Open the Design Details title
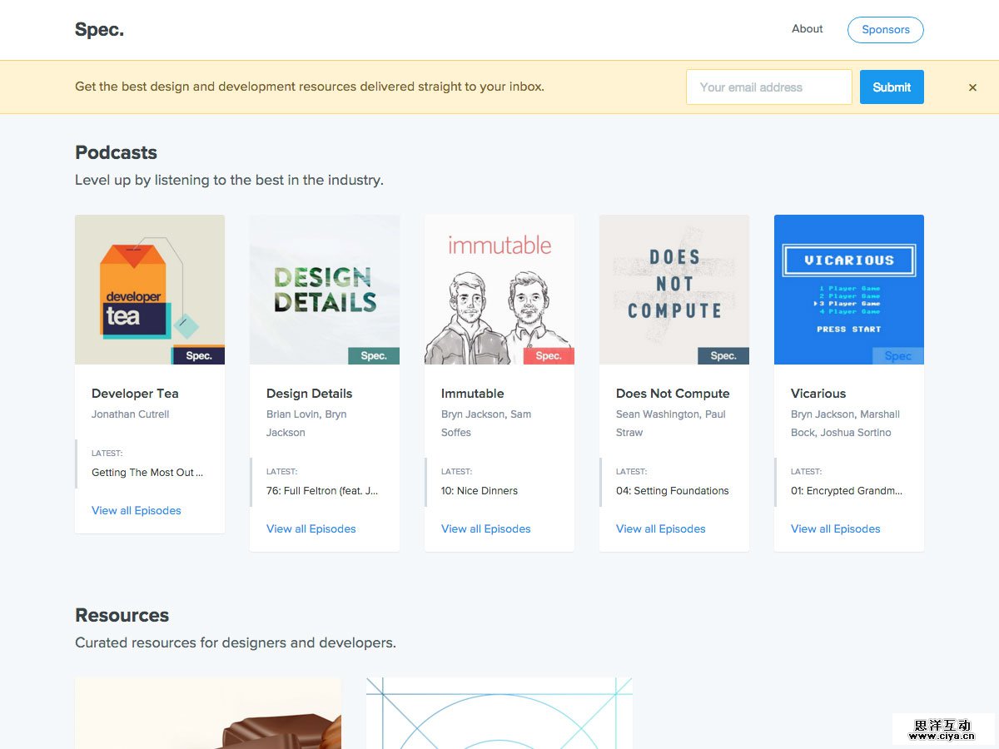Screen dimensions: 999x749 pyautogui.click(x=309, y=394)
